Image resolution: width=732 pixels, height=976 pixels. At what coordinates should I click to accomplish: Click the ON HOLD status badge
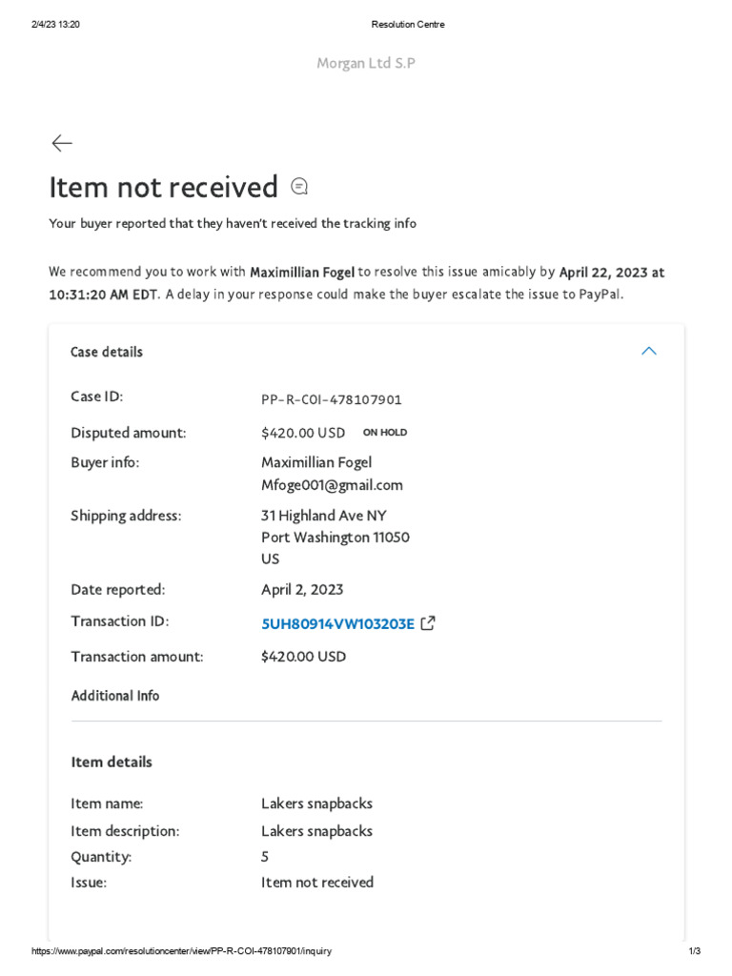click(385, 433)
